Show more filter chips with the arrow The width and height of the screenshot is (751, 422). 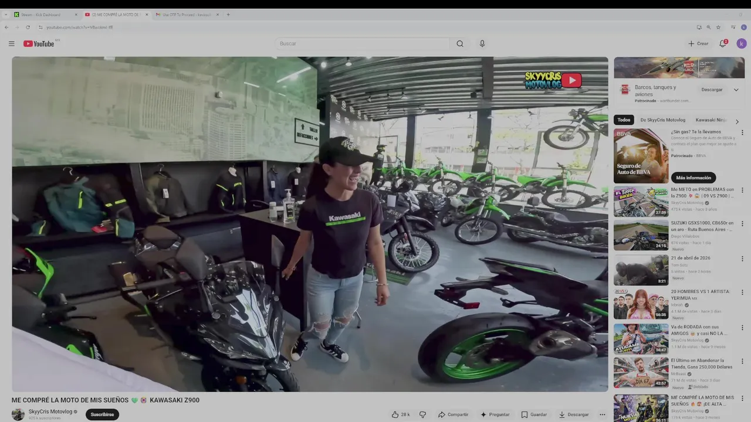[x=737, y=121]
